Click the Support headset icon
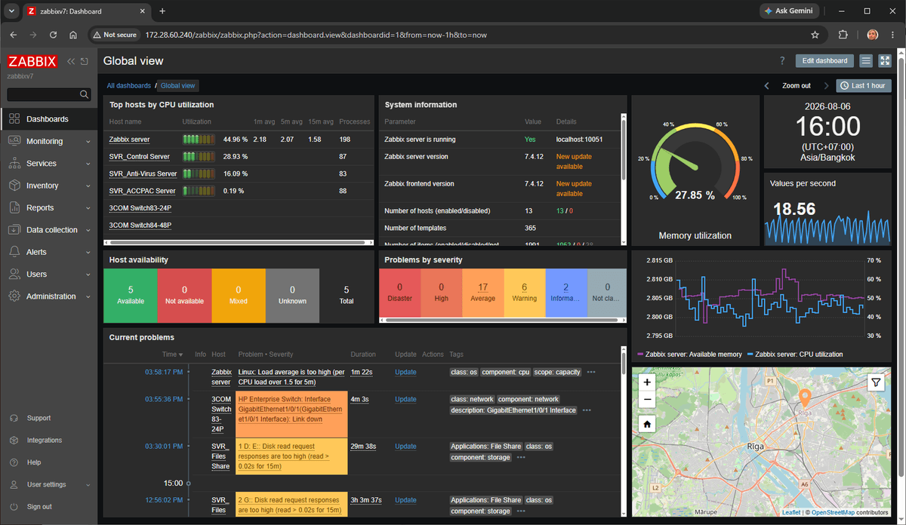Screen dimensions: 906x525 14,418
